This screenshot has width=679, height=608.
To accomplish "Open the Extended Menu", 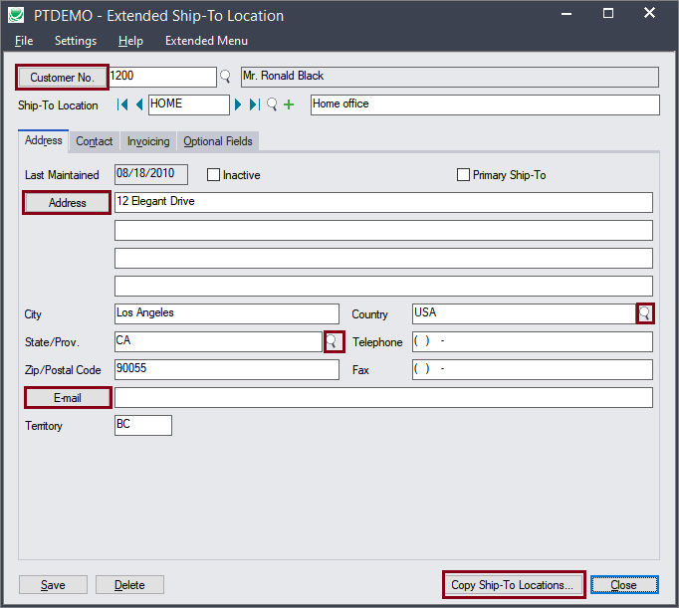I will coord(206,41).
